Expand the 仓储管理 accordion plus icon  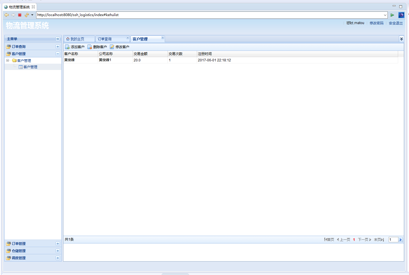point(58,251)
